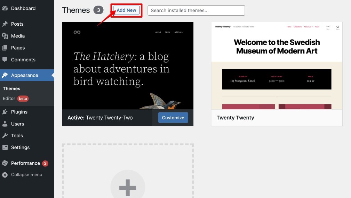351x198 pixels.
Task: Open the Tools menu item
Action: (x=27, y=136)
